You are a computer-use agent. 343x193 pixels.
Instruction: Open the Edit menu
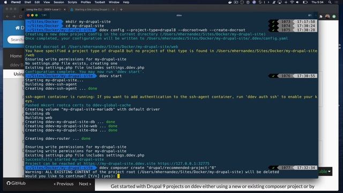[x=37, y=2]
